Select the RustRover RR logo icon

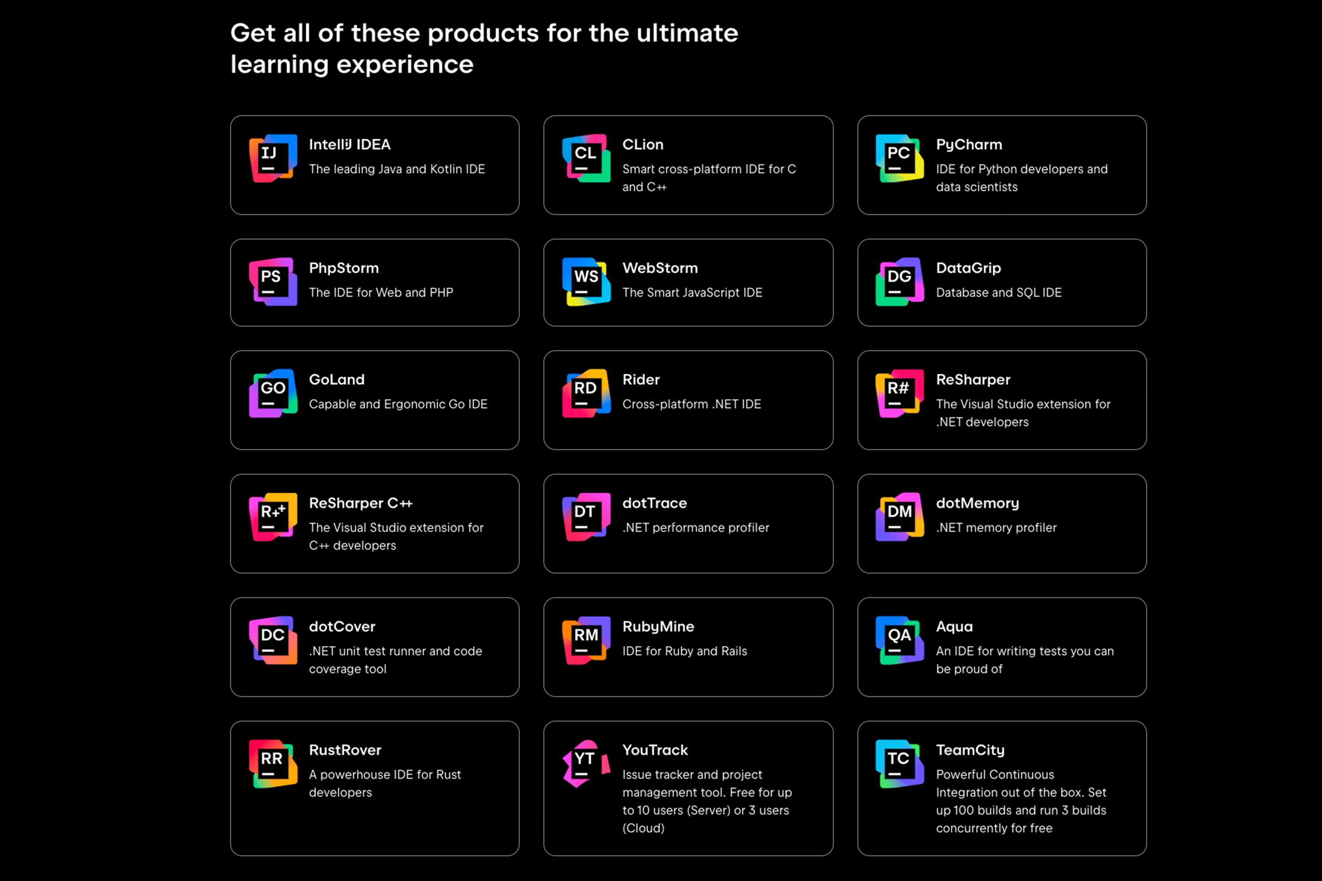point(273,764)
